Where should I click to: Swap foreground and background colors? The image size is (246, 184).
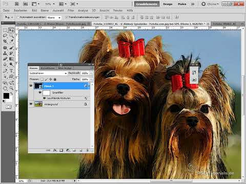11,94
